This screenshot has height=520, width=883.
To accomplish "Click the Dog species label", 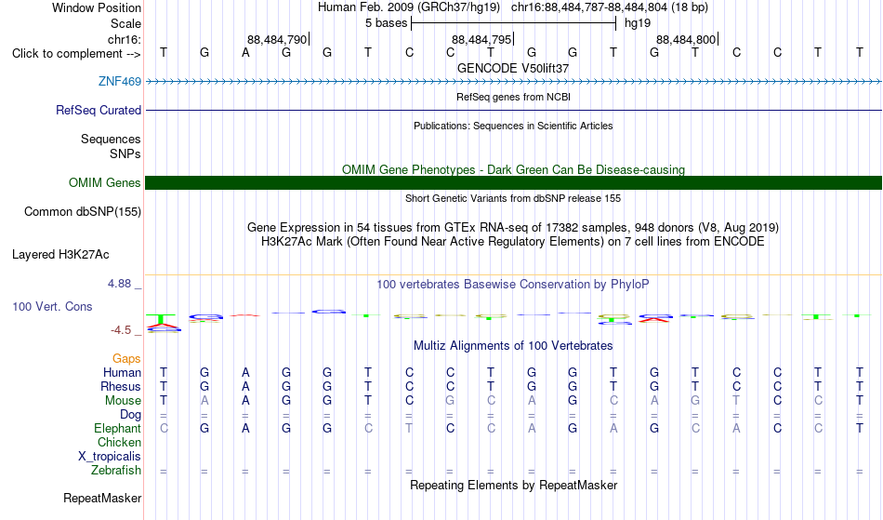I will point(131,415).
